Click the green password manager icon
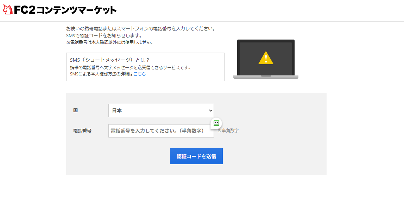The height and width of the screenshot is (201, 404). pos(216,123)
